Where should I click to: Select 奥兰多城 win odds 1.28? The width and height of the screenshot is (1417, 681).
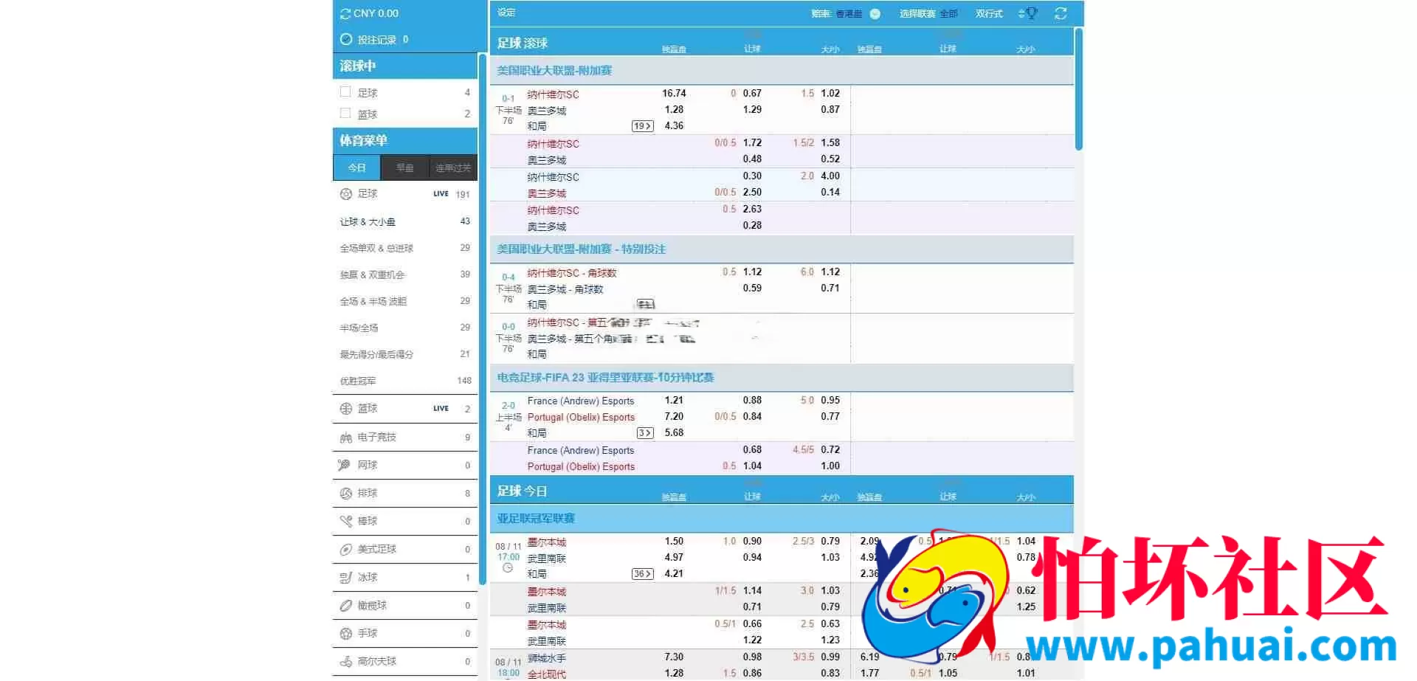tap(674, 110)
